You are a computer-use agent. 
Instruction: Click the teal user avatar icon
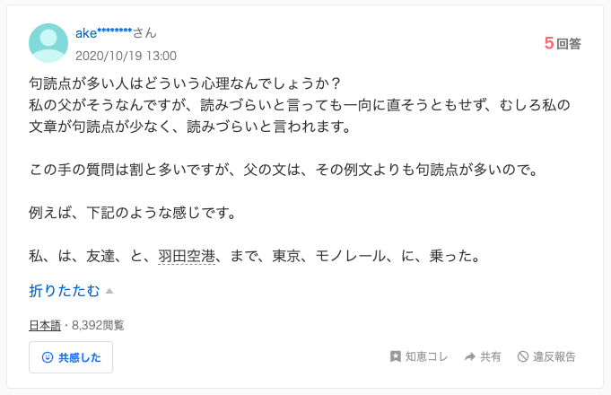48,42
